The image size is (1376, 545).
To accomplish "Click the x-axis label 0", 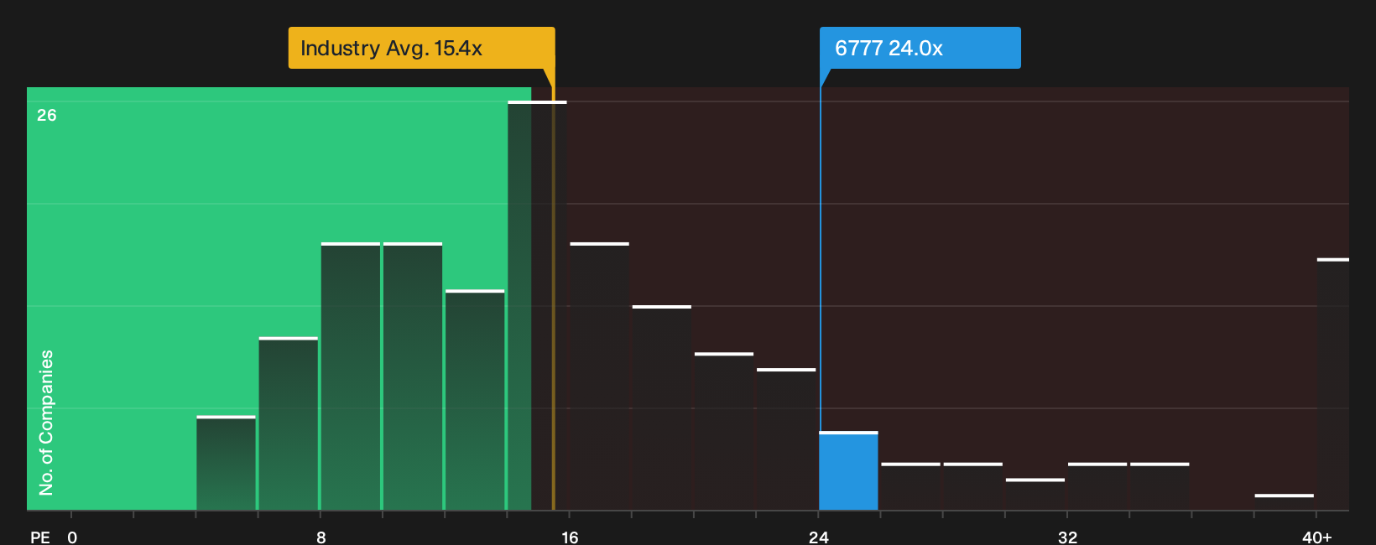I will click(72, 537).
